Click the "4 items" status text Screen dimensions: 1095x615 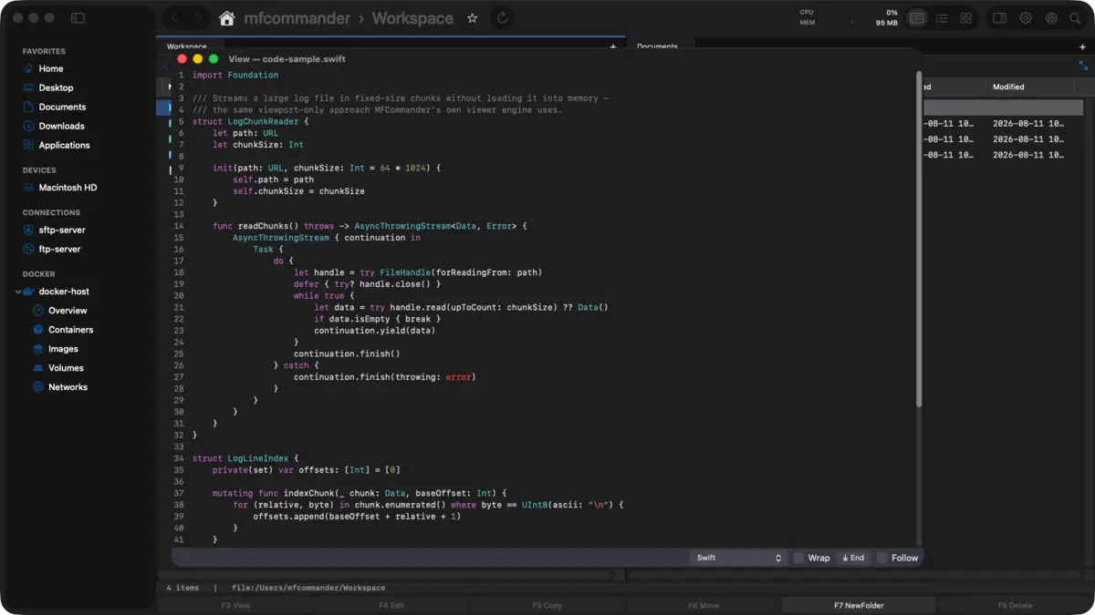pyautogui.click(x=182, y=588)
